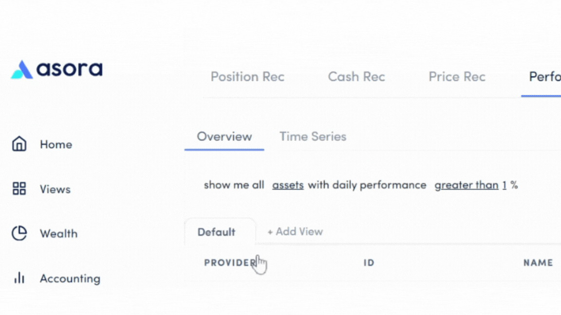Create a new view with Add View
The height and width of the screenshot is (315, 561).
[295, 231]
